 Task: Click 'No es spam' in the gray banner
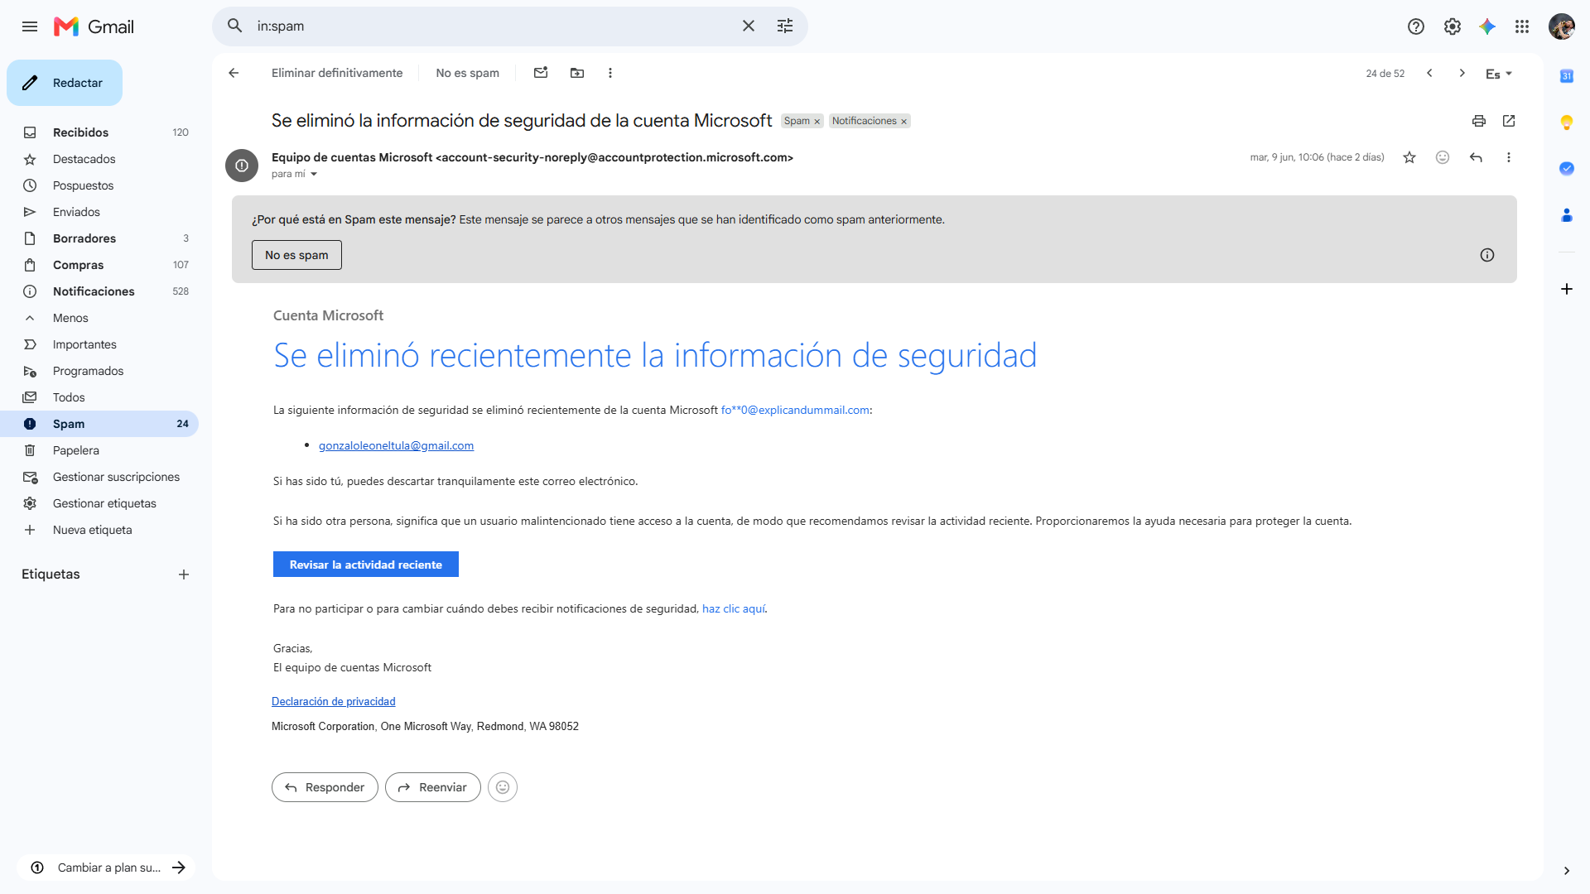click(x=296, y=255)
